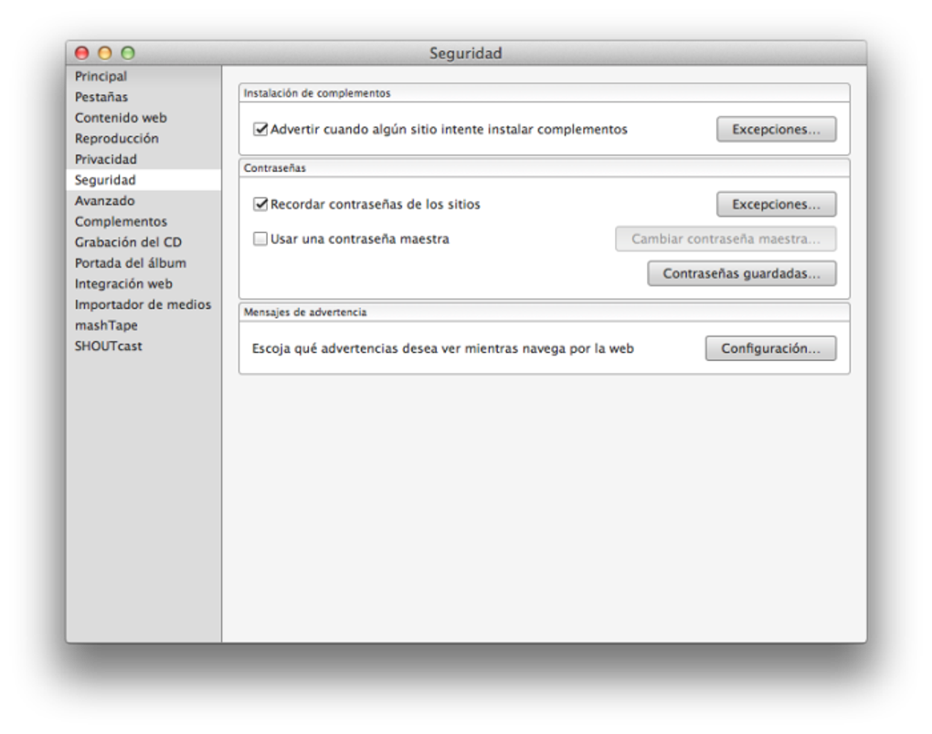The height and width of the screenshot is (734, 932).
Task: Toggle Recordar contraseñas de los sitios checkbox
Action: tap(260, 204)
